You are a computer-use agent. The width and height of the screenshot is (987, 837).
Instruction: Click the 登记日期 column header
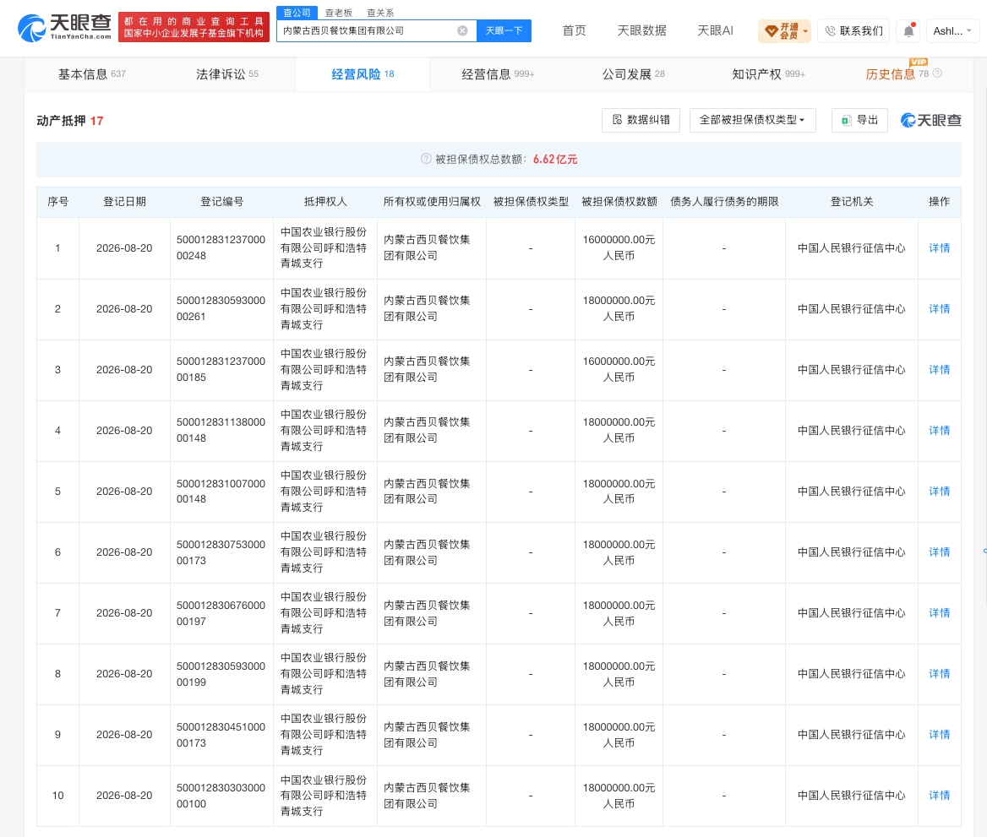124,201
